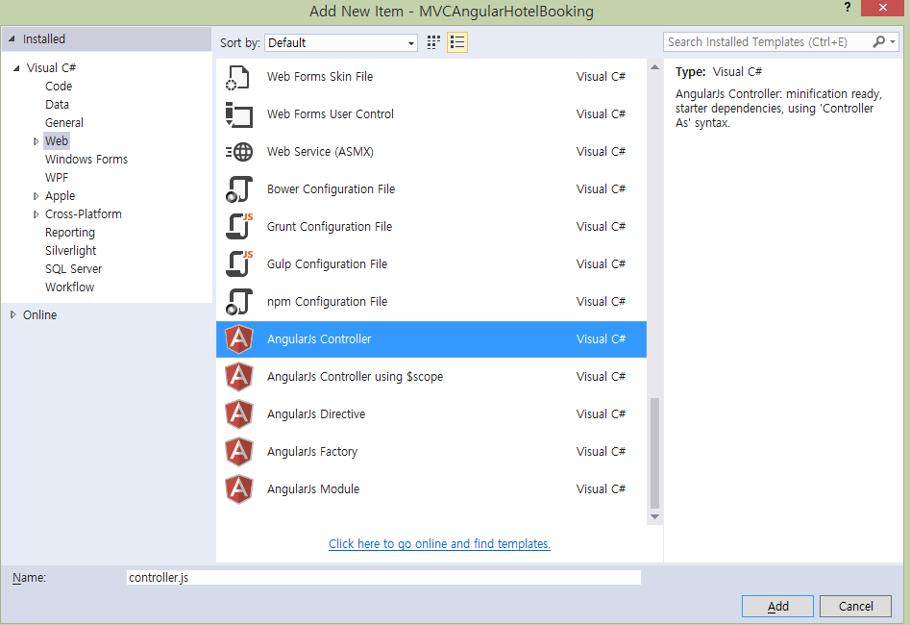Click the AngularJs Controller shield icon
This screenshot has width=910, height=625.
[238, 339]
